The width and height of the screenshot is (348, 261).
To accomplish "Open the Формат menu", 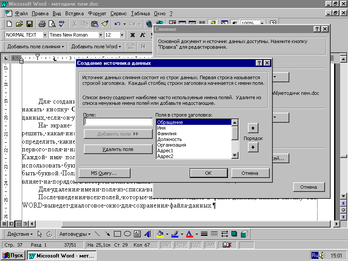I will (x=97, y=14).
